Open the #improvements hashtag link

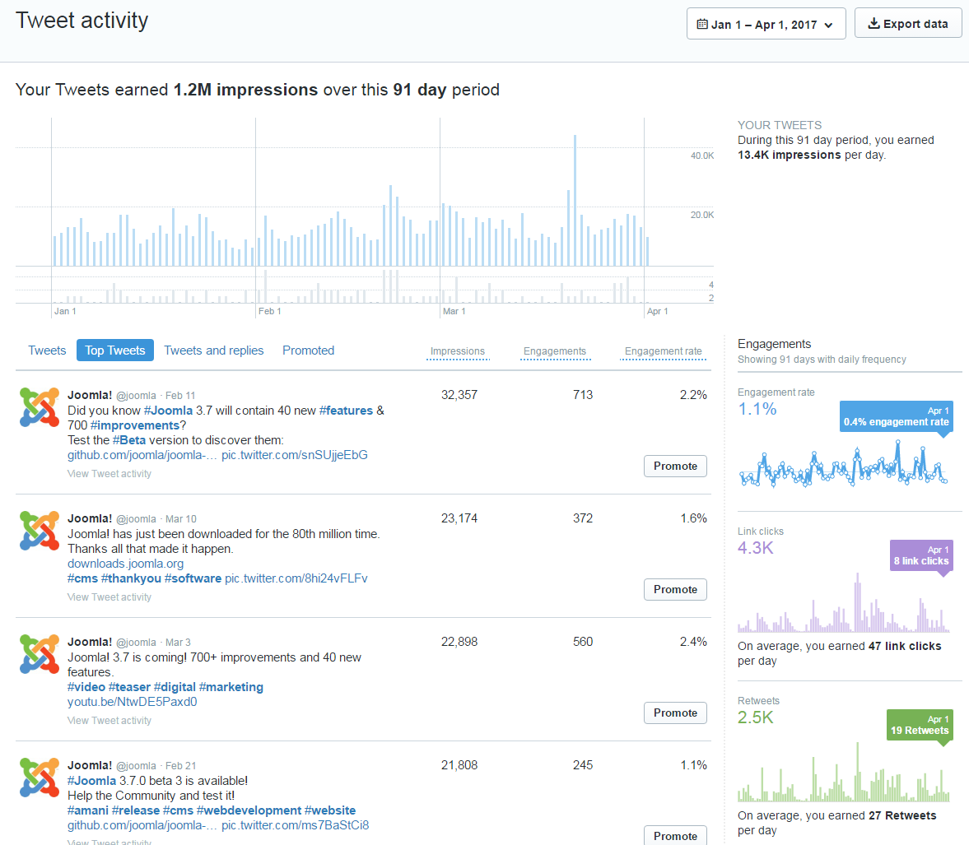click(135, 425)
